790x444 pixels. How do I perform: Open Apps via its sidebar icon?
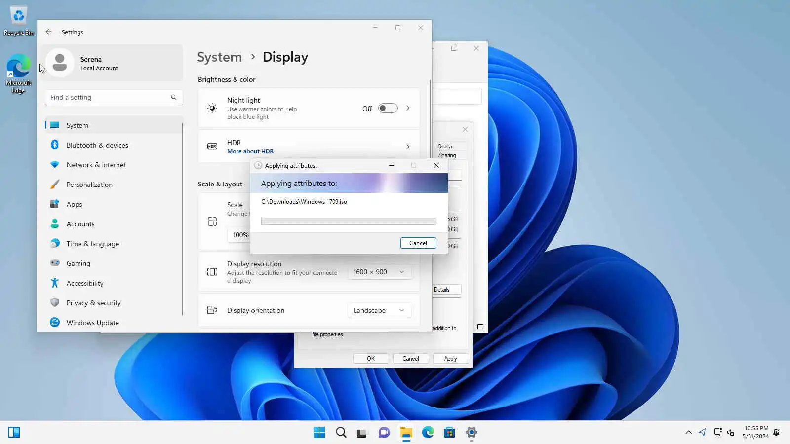coord(55,204)
